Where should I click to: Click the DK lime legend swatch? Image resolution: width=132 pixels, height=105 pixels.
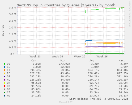tap(5, 83)
